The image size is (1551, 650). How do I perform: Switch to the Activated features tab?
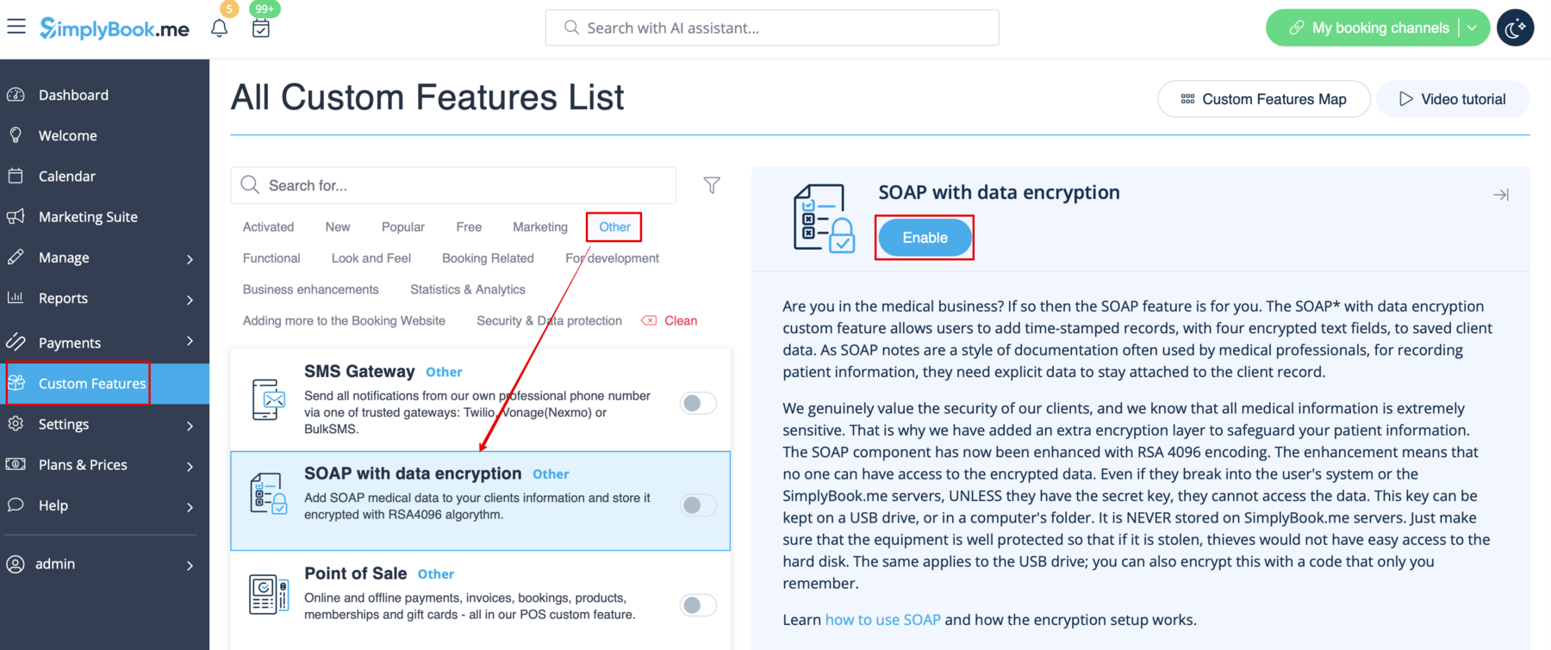pyautogui.click(x=268, y=226)
